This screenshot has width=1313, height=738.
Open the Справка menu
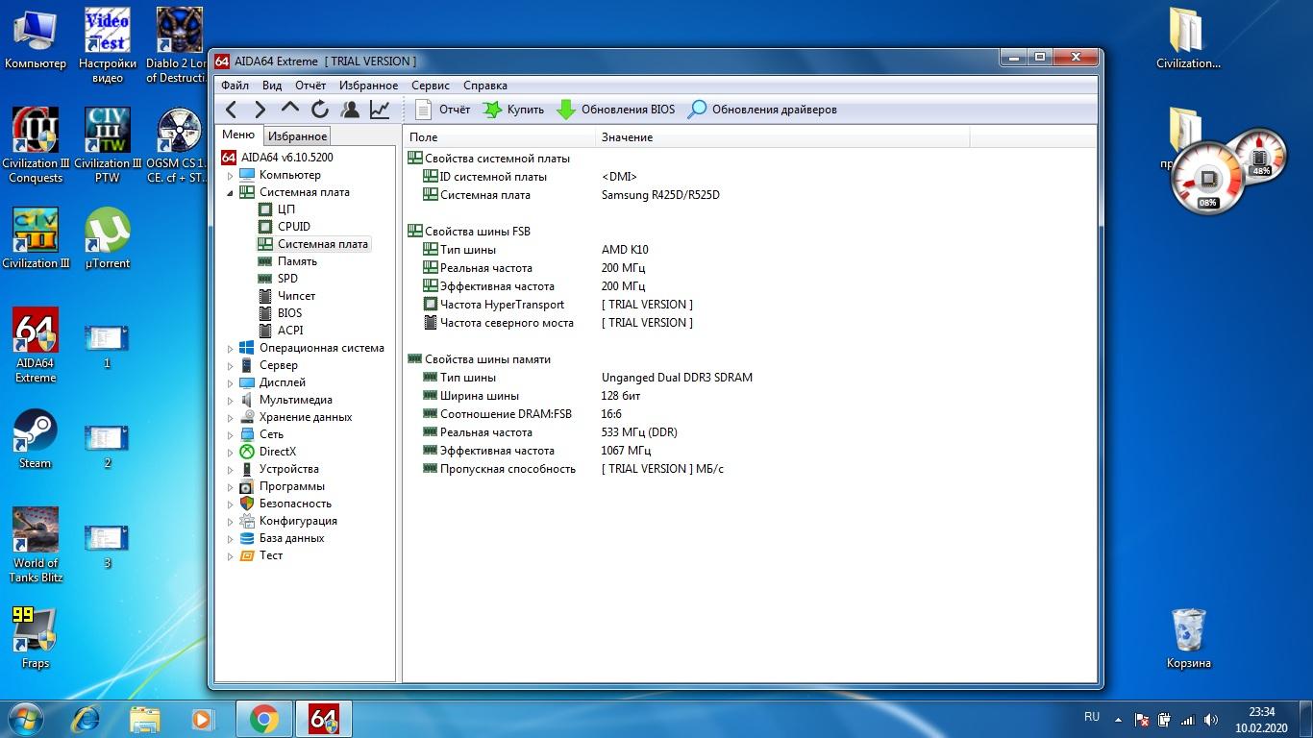[x=484, y=86]
